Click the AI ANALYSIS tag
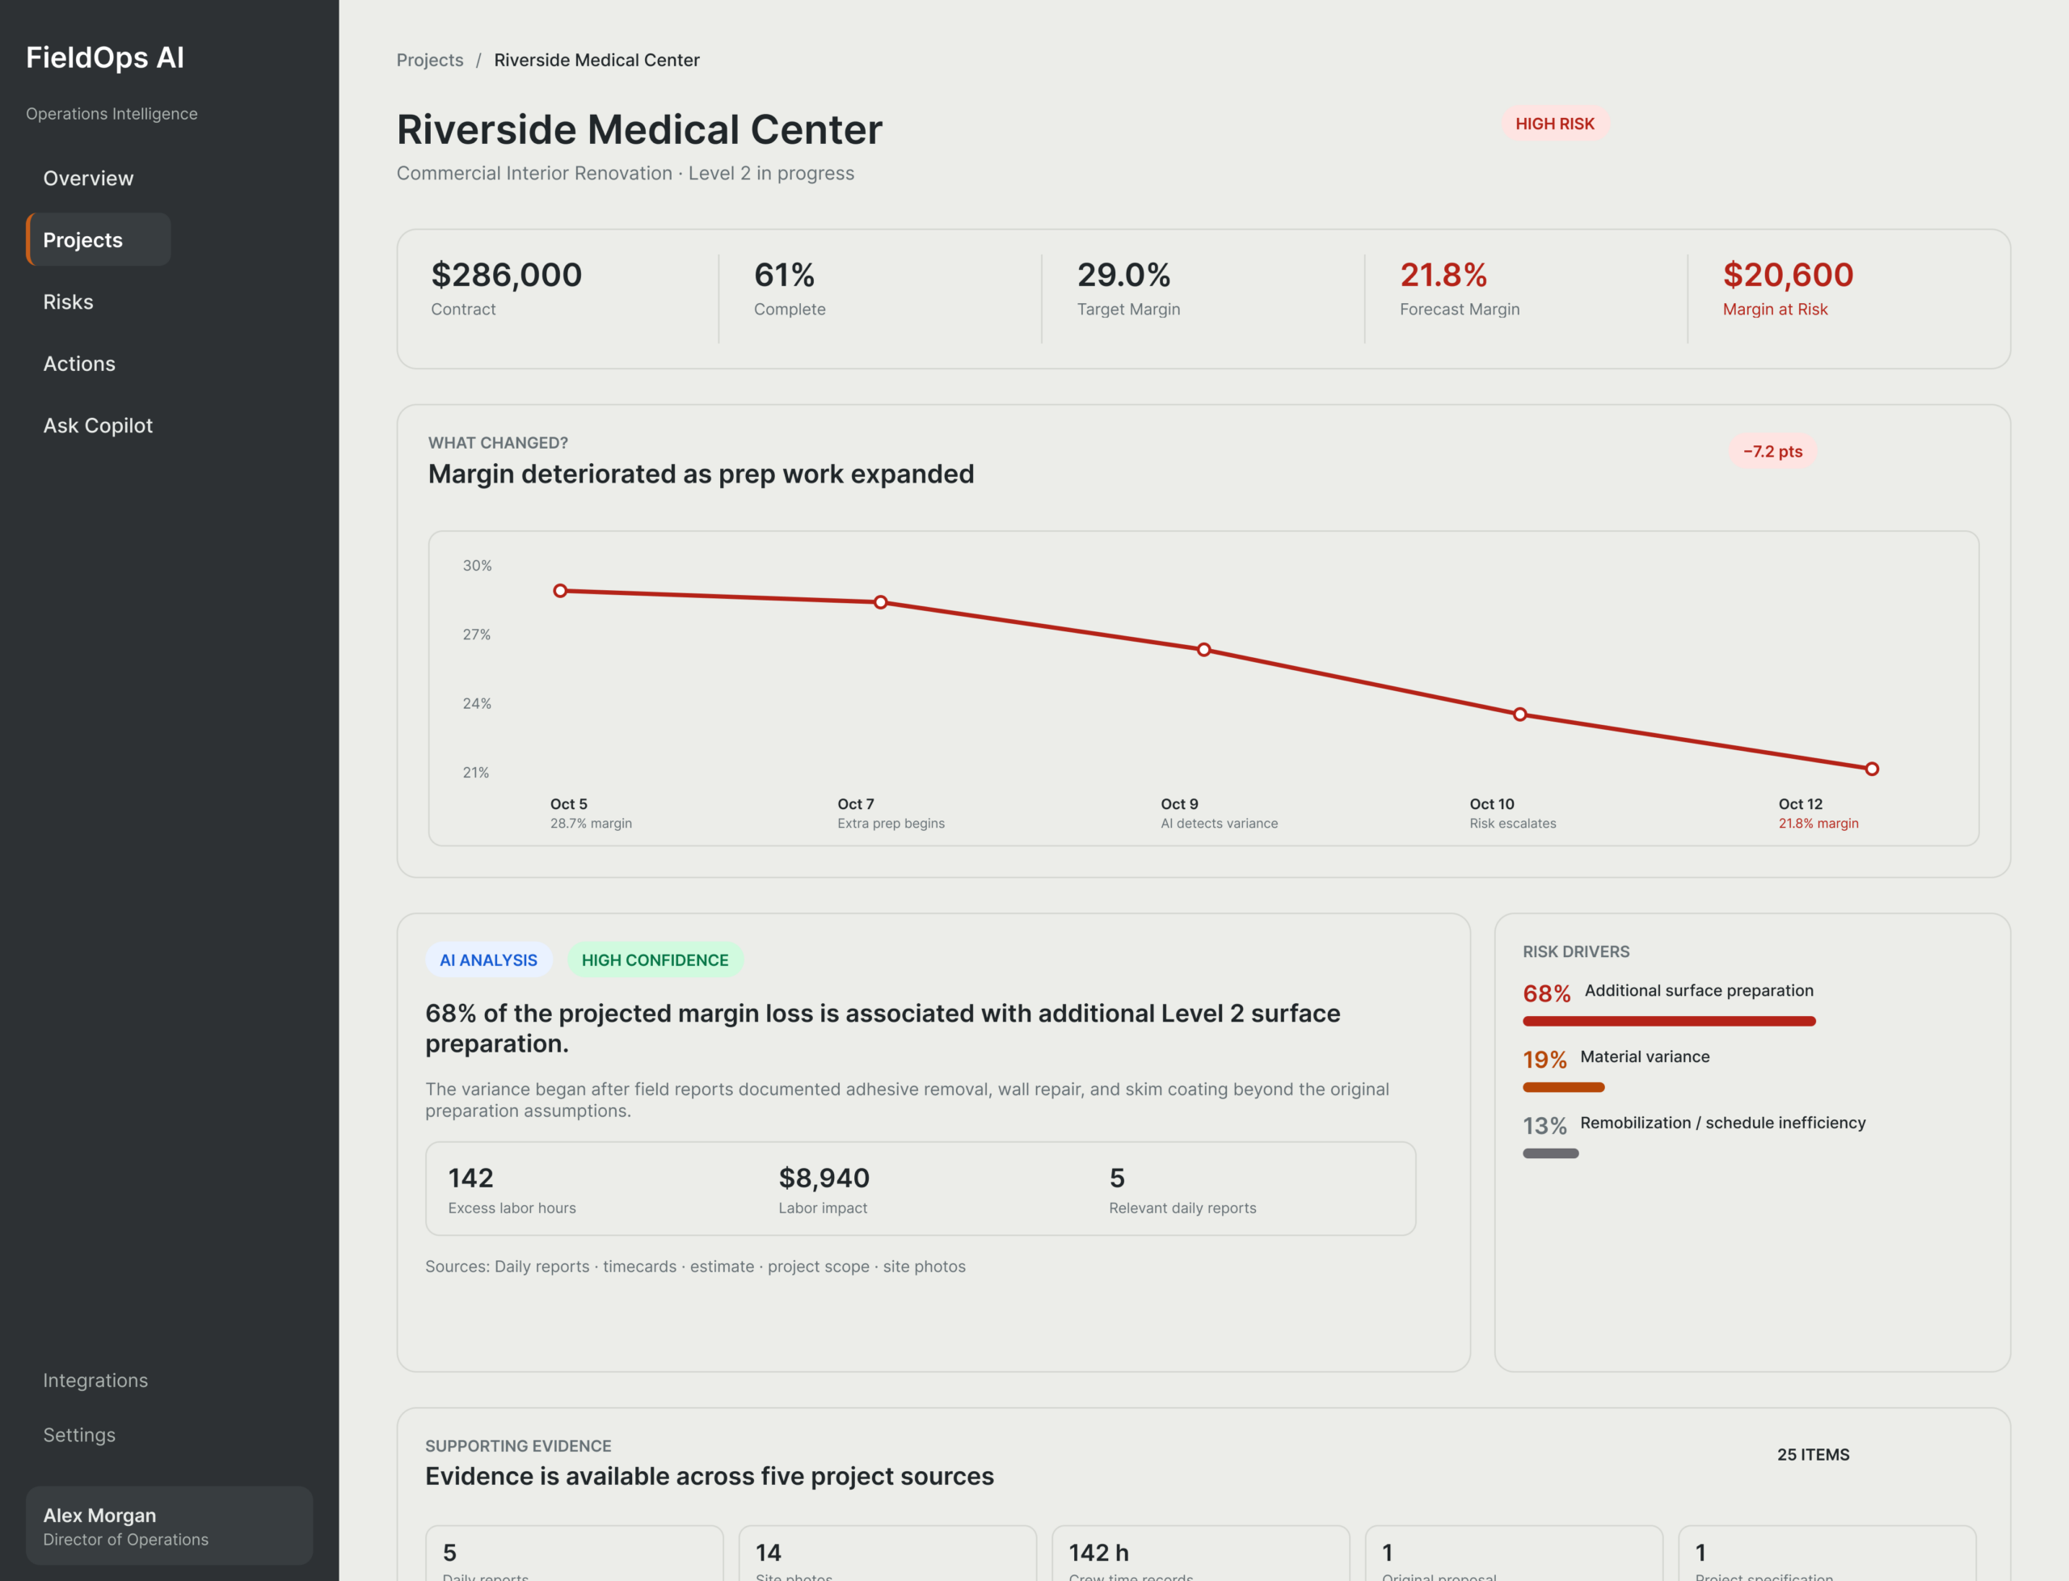2069x1581 pixels. click(x=488, y=959)
